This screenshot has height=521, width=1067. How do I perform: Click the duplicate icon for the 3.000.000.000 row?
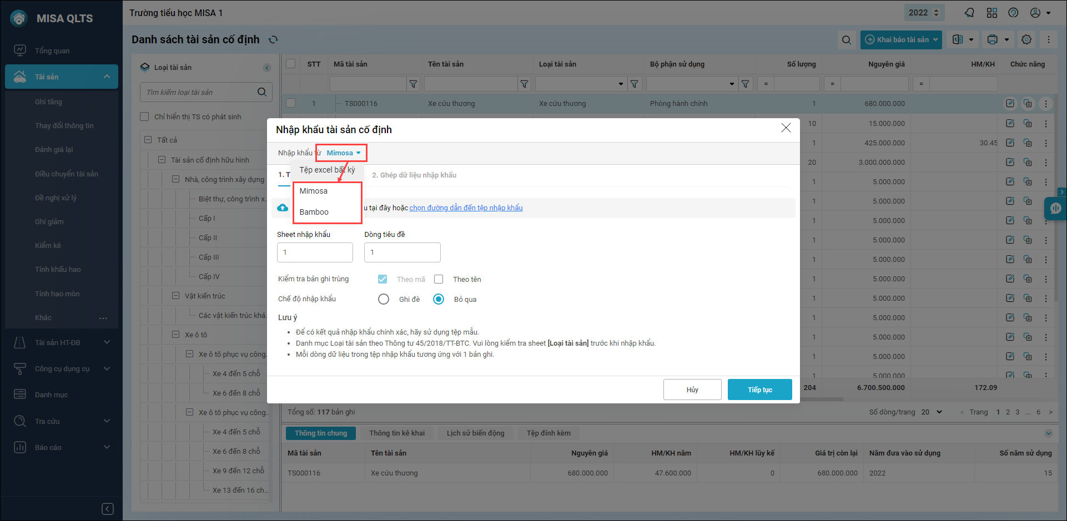(x=1028, y=162)
